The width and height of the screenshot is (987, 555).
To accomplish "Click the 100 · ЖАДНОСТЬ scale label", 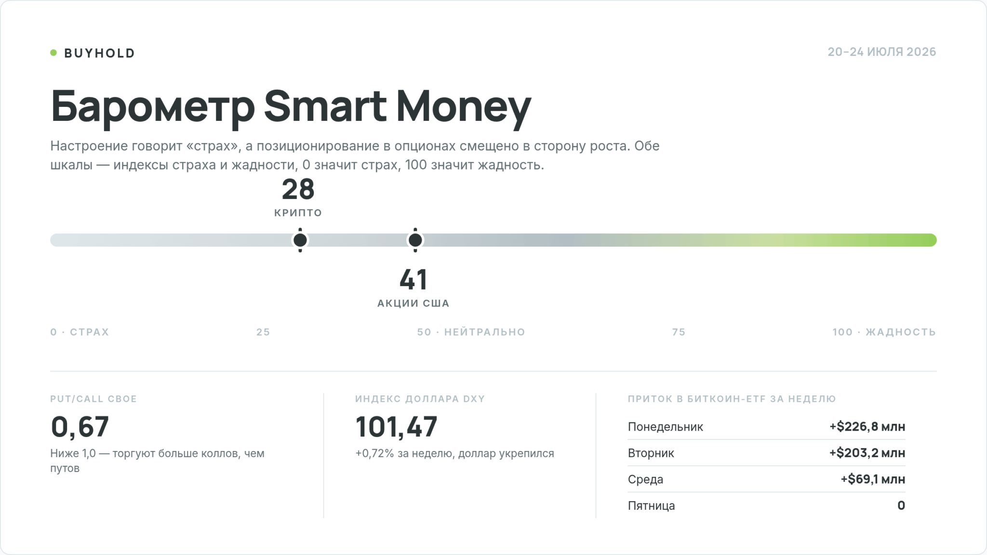I will 884,332.
